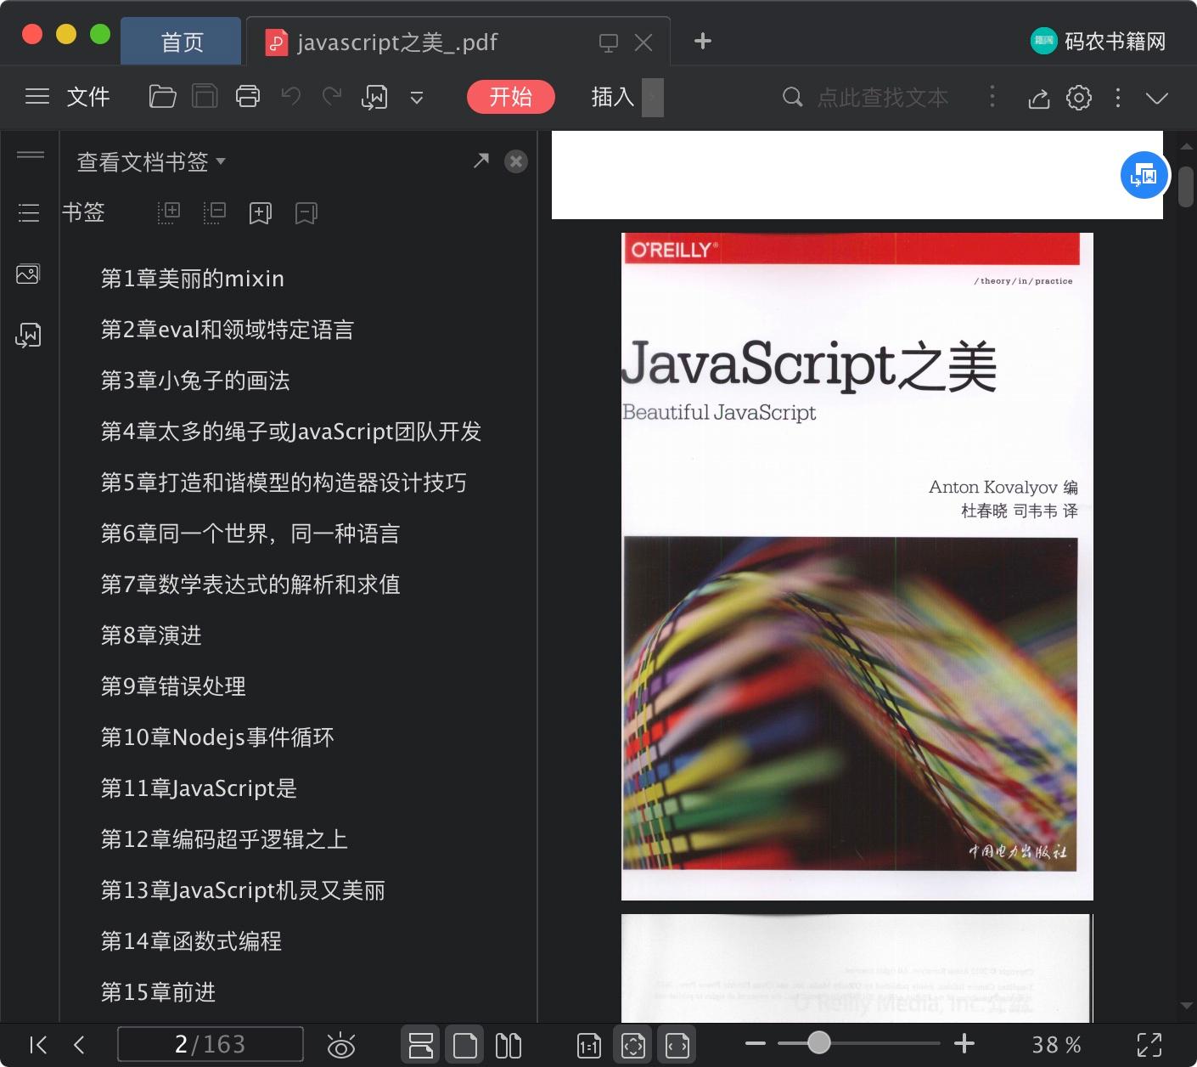
Task: Click the zoom slider handle
Action: pos(818,1042)
